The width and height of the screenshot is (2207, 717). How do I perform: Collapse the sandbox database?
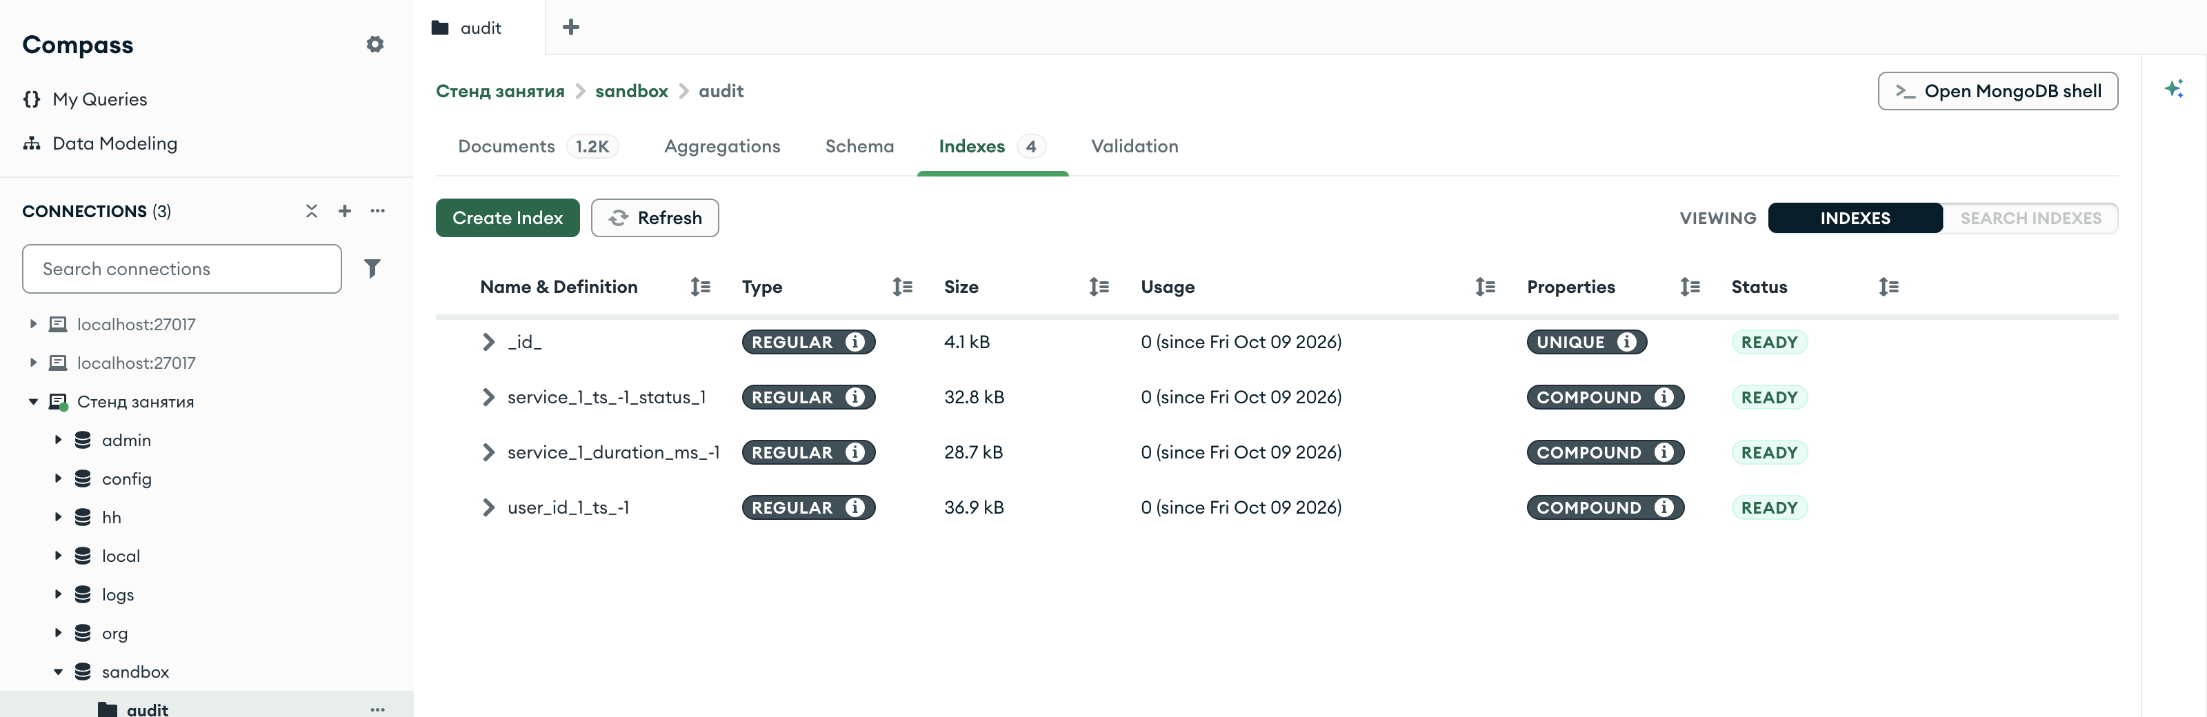click(x=57, y=672)
